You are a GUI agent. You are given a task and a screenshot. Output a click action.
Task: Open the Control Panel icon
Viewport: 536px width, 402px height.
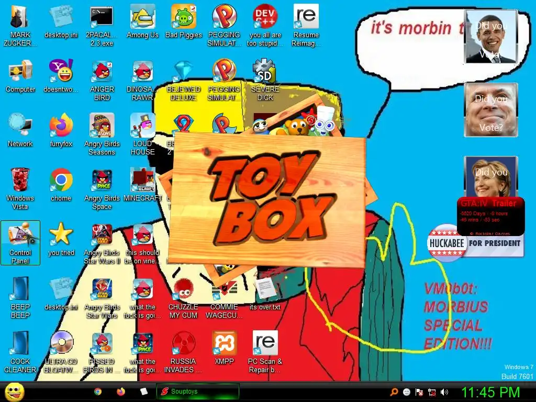click(x=20, y=243)
